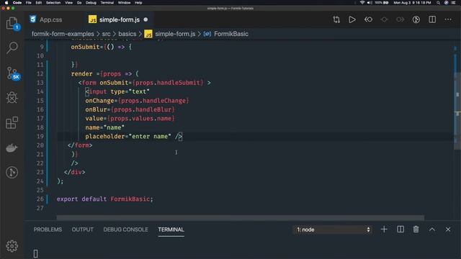The height and width of the screenshot is (259, 461).
Task: Kill the terminal with trash icon
Action: (416, 230)
